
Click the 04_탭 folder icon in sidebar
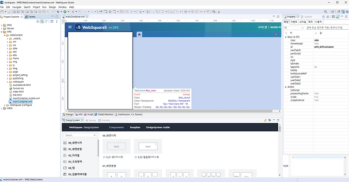65,168
